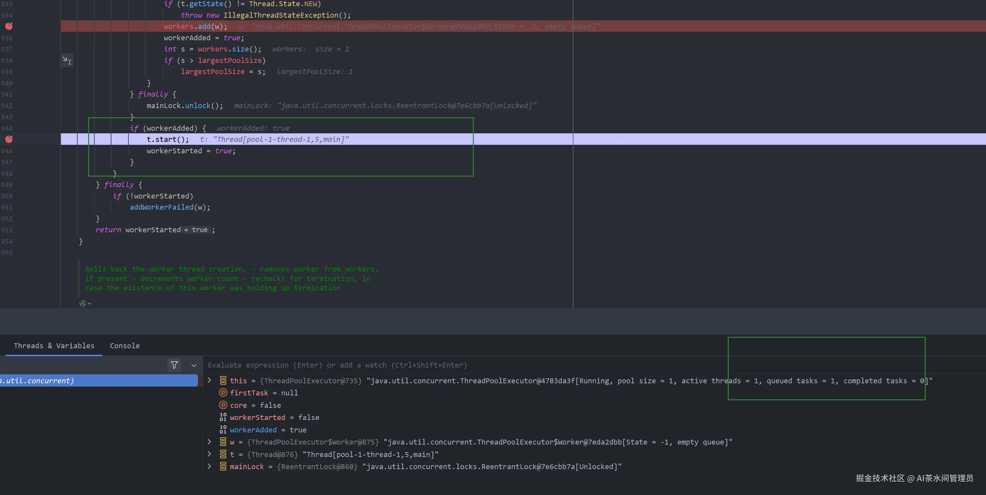Click the rendered doc toggle icon below the comment
Screen dimensions: 986x495
[83, 303]
